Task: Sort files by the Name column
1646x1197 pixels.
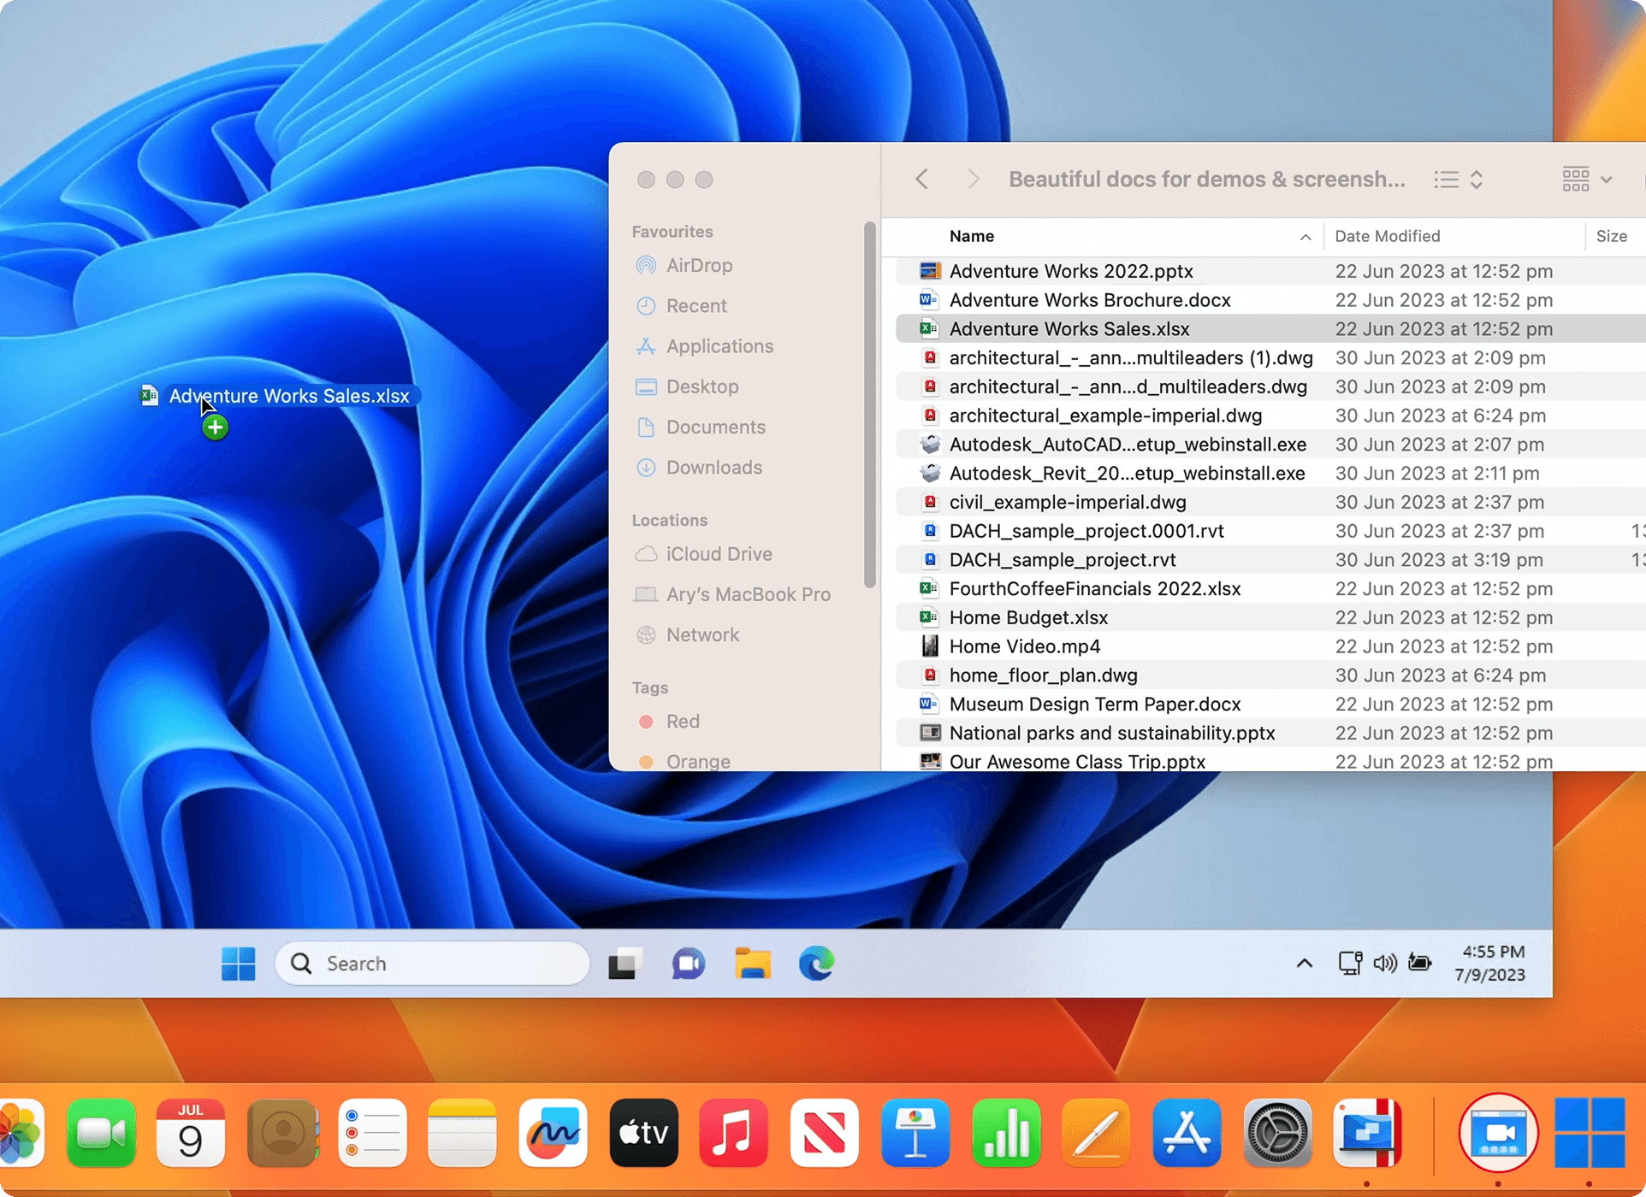Action: coord(972,236)
